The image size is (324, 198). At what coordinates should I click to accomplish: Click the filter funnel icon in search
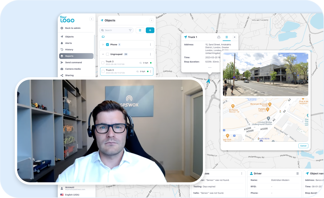[x=130, y=30]
